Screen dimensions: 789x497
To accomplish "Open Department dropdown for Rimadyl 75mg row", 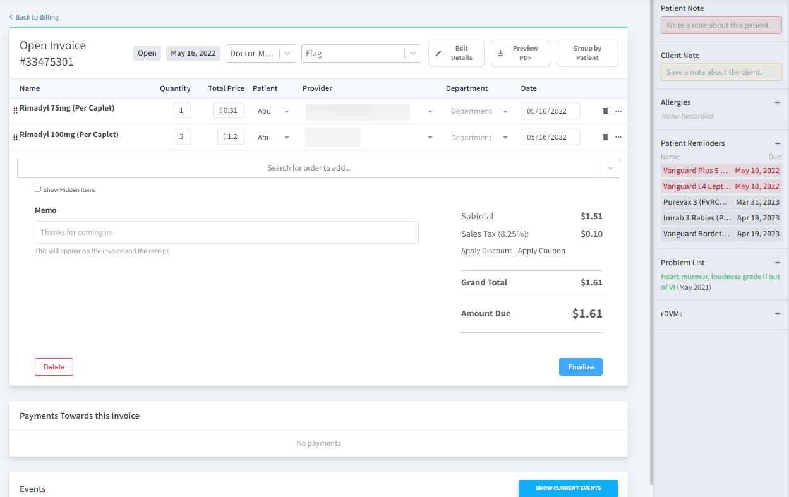I will point(479,111).
